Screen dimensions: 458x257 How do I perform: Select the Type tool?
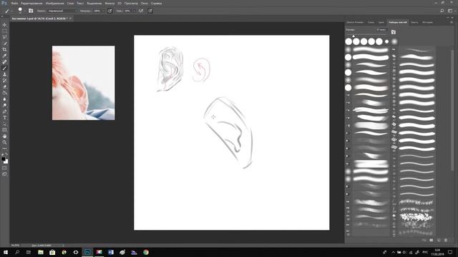tap(4, 118)
